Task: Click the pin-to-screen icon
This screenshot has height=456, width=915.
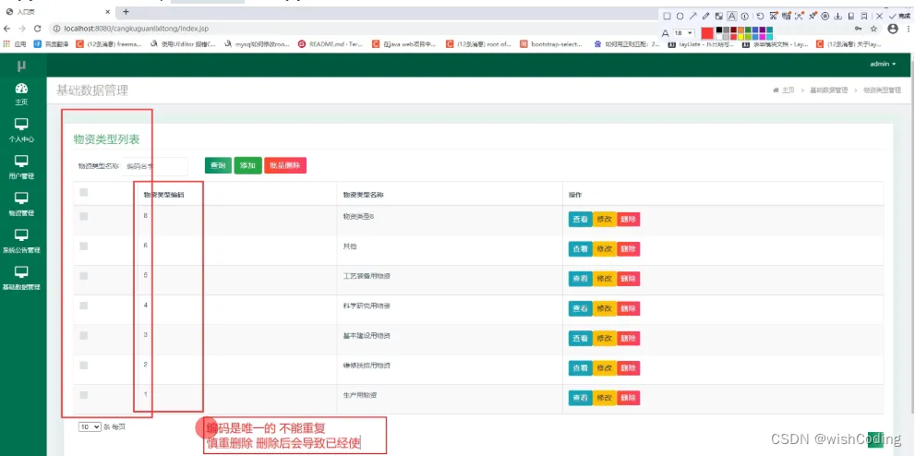Action: [813, 17]
